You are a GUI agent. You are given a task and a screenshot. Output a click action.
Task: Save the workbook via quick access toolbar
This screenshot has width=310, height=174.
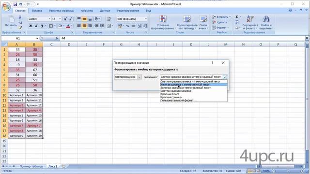click(15, 4)
